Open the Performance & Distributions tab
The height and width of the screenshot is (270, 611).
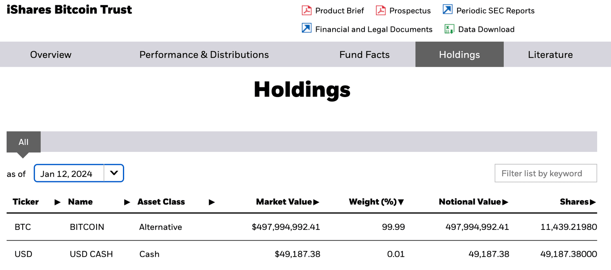click(204, 54)
